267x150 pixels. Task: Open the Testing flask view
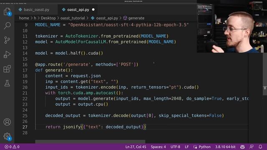(x=7, y=83)
